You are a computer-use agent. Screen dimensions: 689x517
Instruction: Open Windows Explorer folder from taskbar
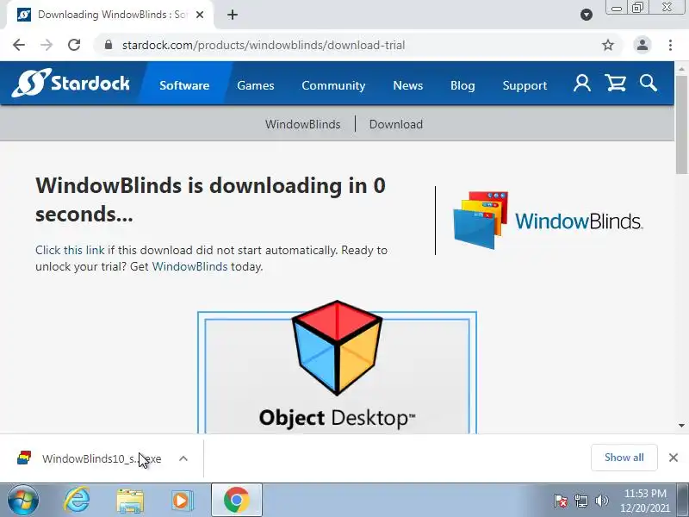(x=130, y=501)
